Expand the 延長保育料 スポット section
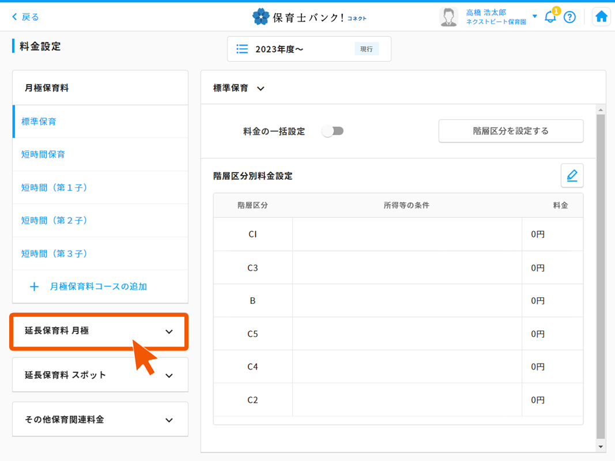 pos(99,375)
